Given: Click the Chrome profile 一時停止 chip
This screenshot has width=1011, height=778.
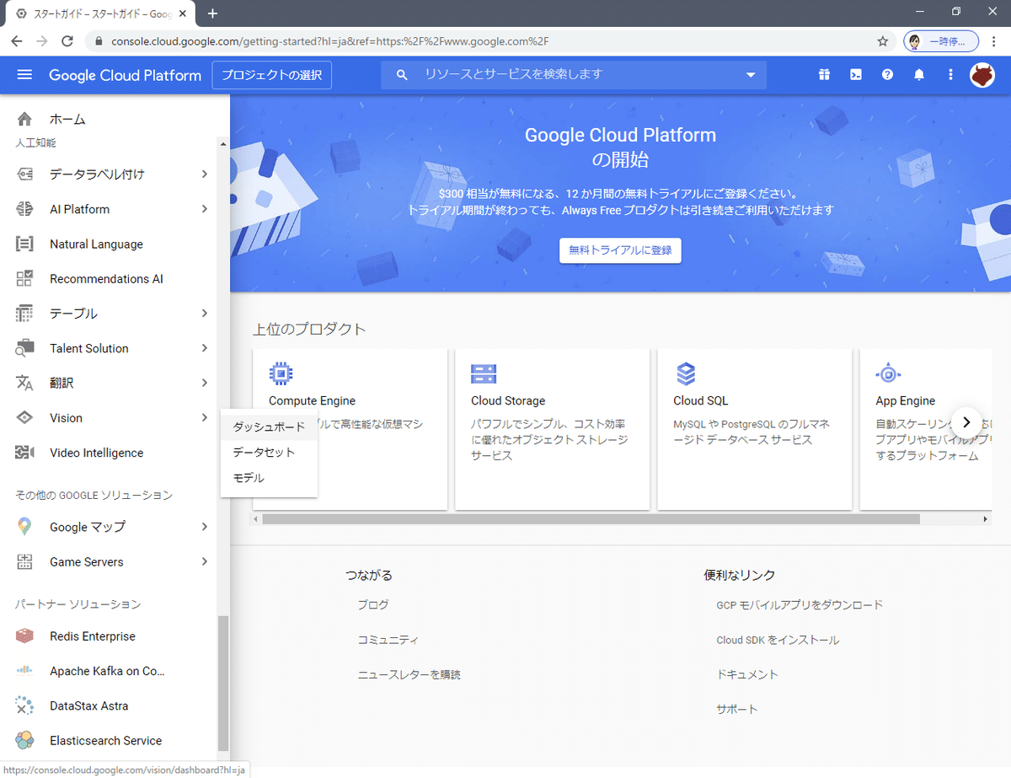Looking at the screenshot, I should pos(941,40).
